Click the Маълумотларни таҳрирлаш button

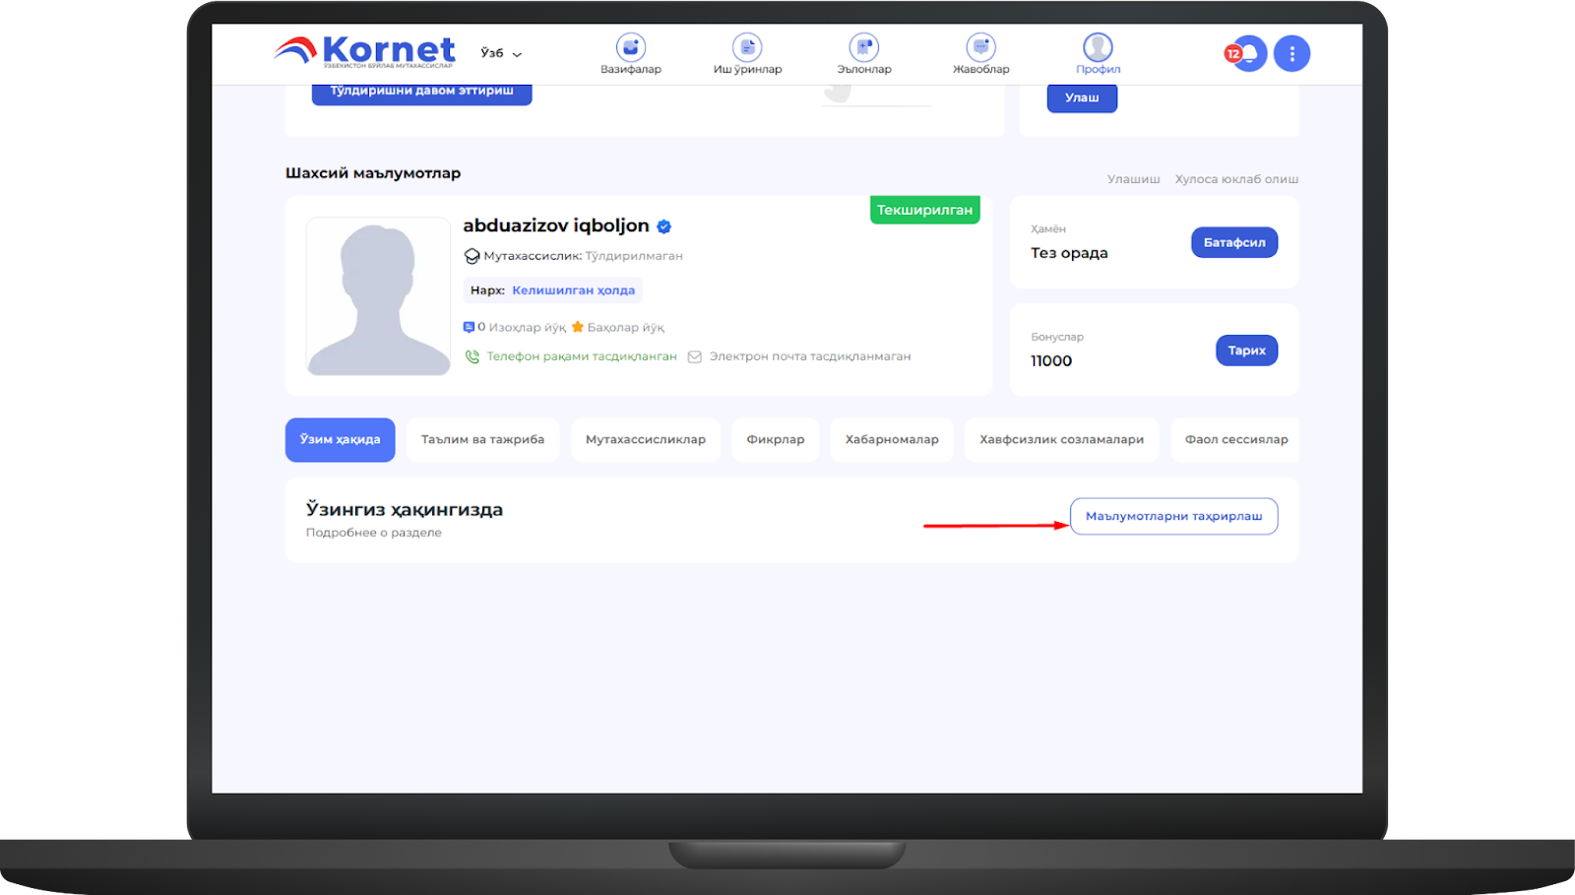point(1173,516)
